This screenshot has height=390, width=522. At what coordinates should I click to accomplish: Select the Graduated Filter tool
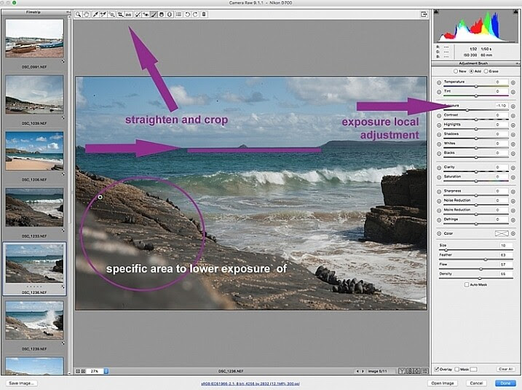pos(162,15)
